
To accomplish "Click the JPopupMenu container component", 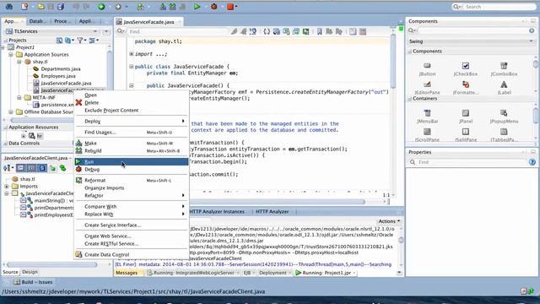I will click(504, 117).
